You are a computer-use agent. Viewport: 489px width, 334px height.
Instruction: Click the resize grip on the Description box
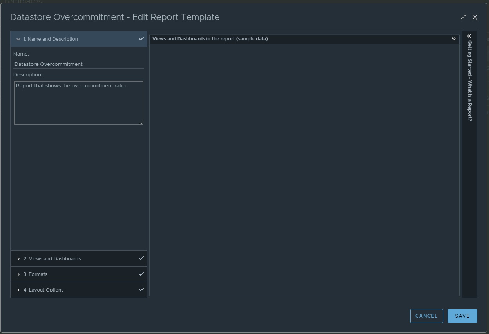coord(141,123)
